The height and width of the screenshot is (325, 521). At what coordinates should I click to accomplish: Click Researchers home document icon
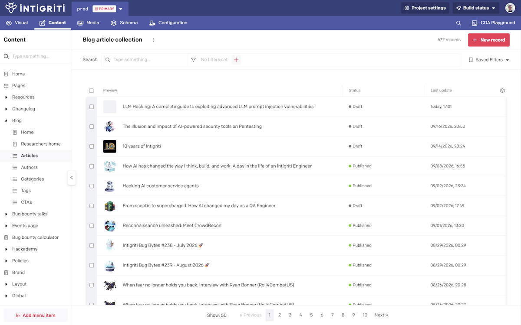[x=15, y=144]
